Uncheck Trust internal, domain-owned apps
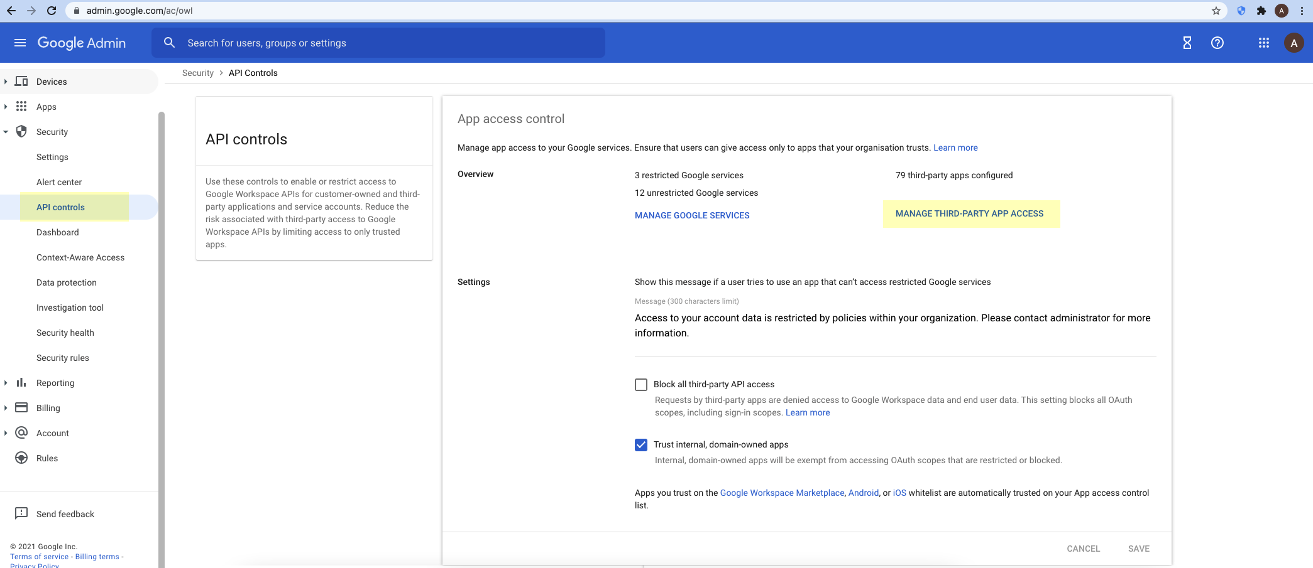This screenshot has height=568, width=1313. pos(641,444)
